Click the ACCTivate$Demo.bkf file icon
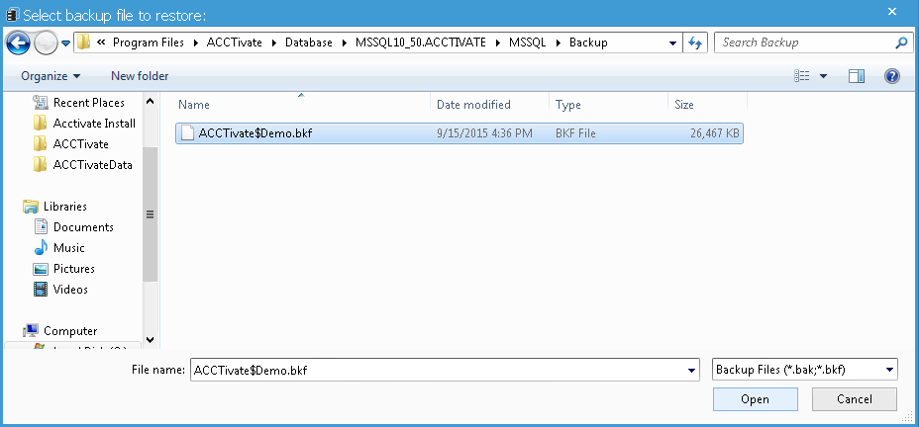 [187, 133]
